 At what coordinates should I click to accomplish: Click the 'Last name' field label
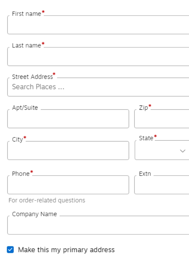26,45
